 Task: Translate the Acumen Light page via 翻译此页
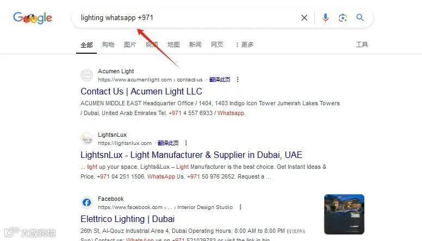(x=220, y=80)
